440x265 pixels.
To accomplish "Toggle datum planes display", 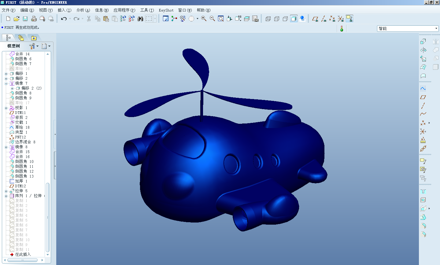I will (315, 19).
